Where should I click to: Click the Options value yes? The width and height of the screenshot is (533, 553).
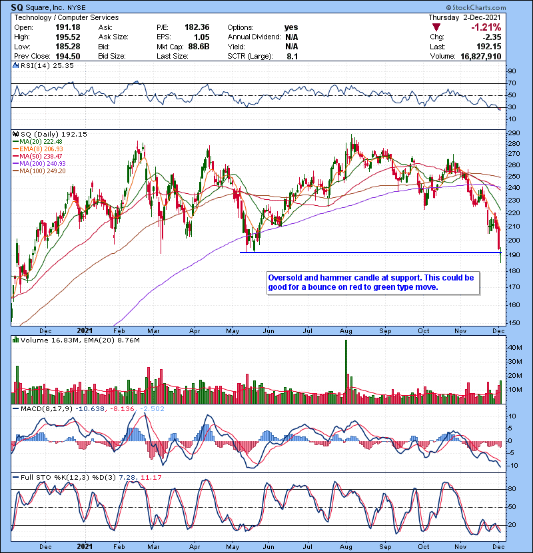point(291,27)
